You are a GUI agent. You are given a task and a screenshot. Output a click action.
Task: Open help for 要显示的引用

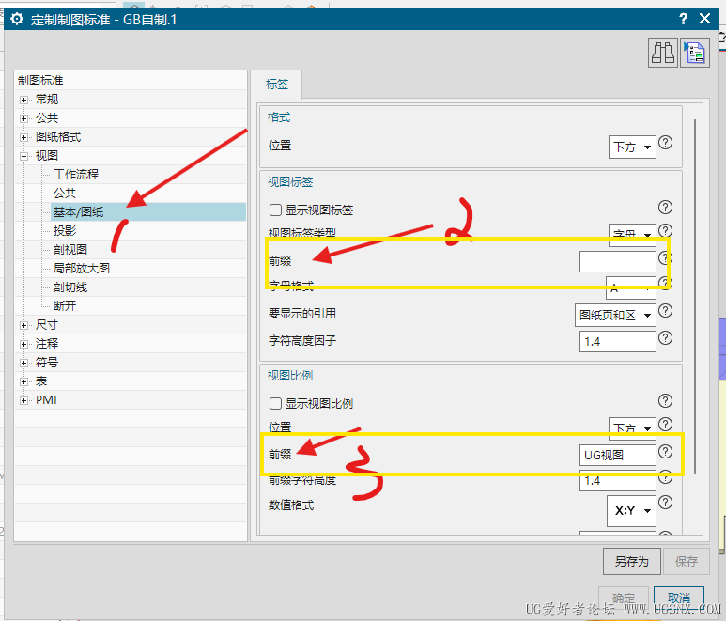coord(665,310)
